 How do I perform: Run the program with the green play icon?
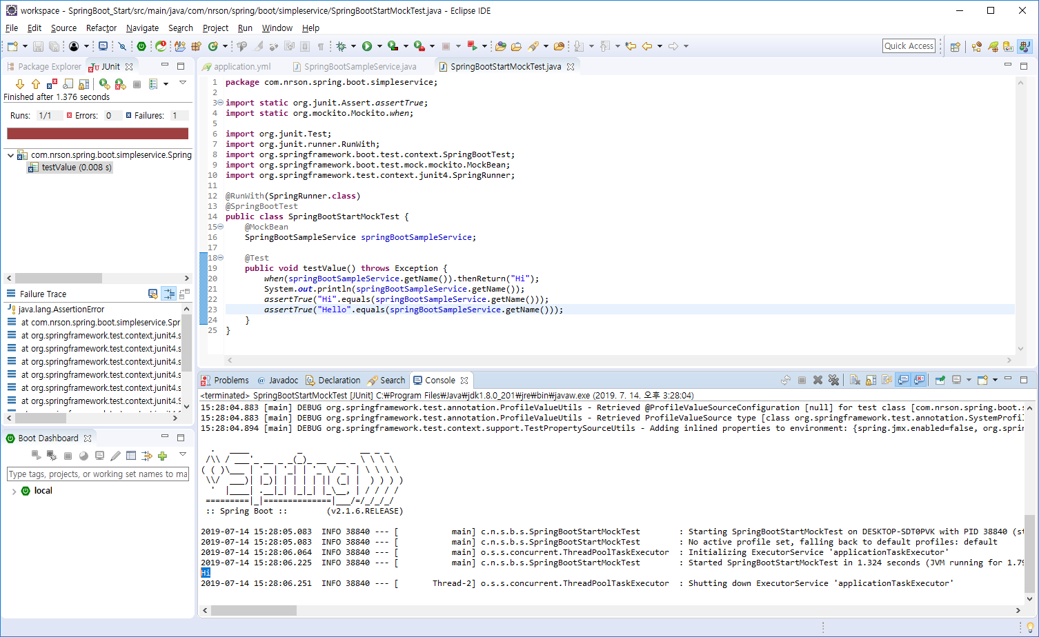pyautogui.click(x=367, y=46)
